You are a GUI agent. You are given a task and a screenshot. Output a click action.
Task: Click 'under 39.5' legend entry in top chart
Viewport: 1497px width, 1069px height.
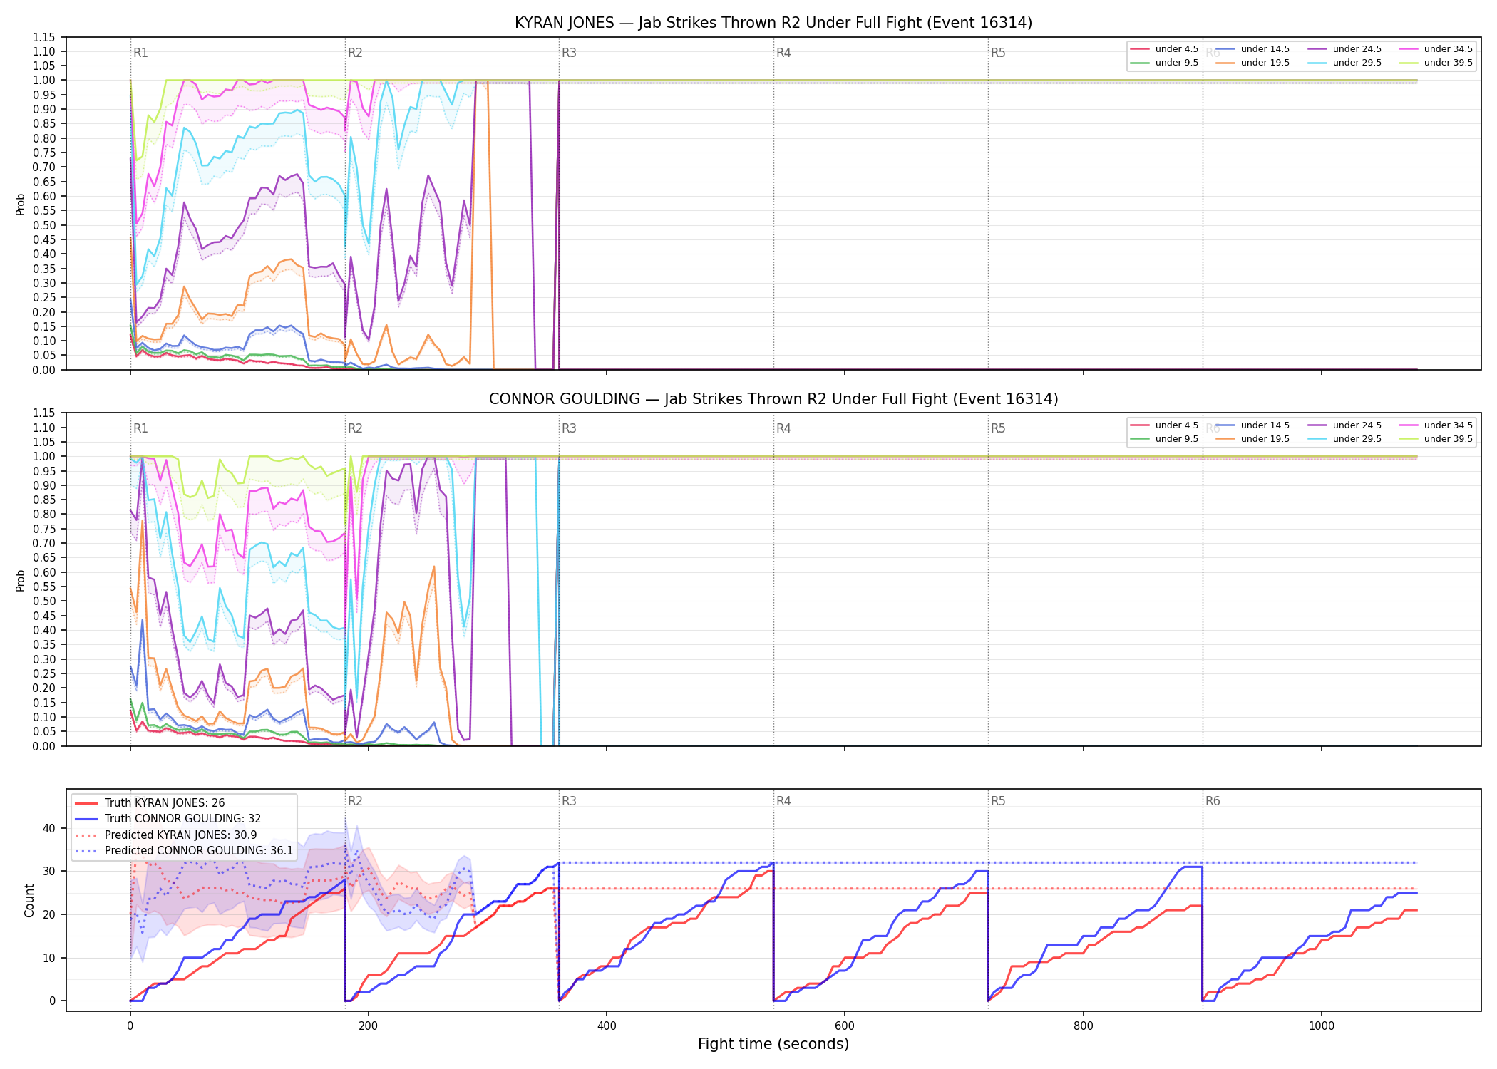pos(1436,63)
